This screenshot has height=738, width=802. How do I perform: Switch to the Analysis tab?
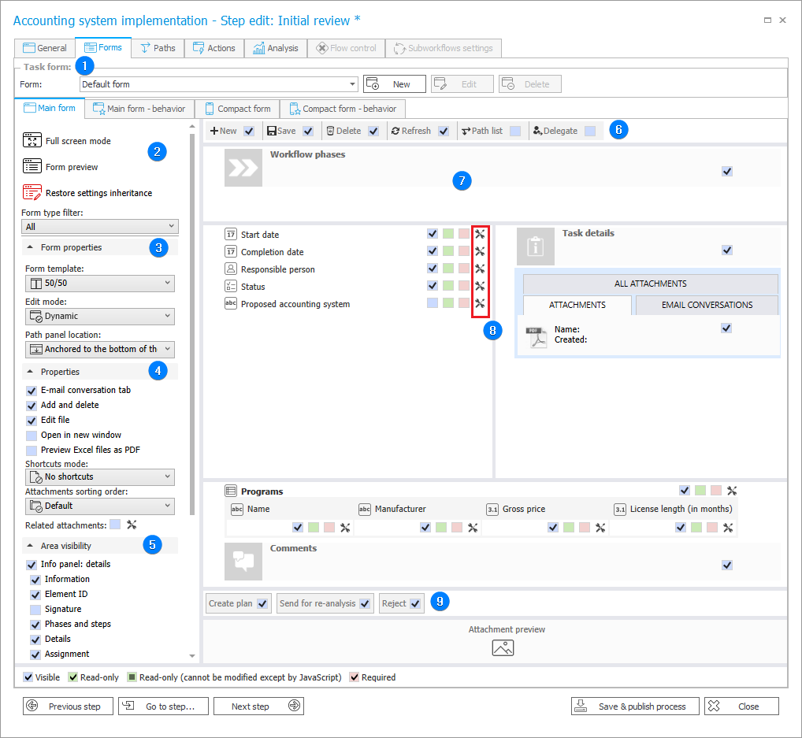point(276,48)
